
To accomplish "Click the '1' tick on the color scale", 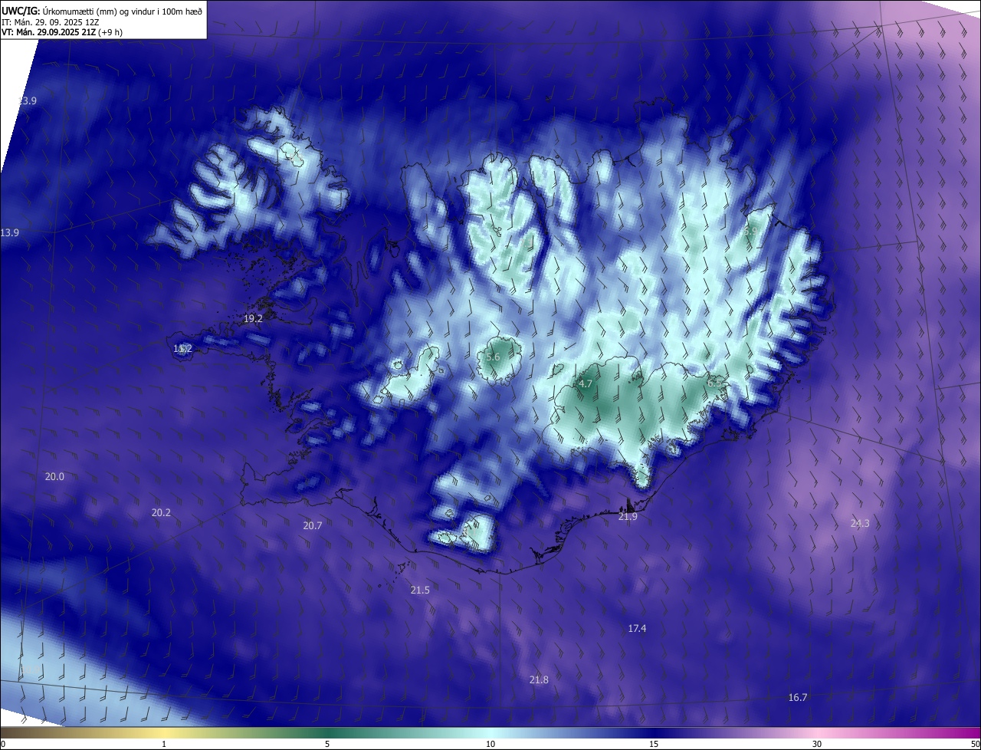I will click(164, 744).
